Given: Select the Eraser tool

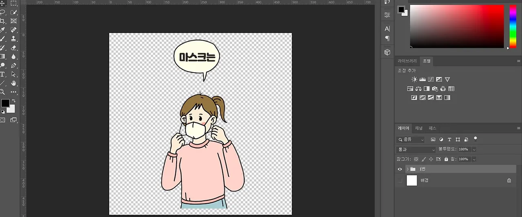Looking at the screenshot, I should (x=14, y=48).
